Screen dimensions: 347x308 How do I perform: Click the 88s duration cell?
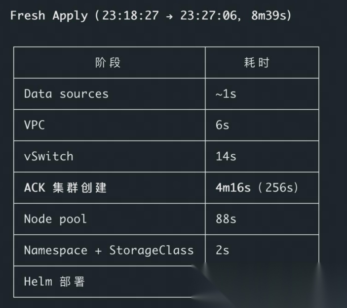pos(226,219)
